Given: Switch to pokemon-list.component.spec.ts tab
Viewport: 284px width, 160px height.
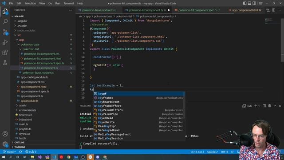Looking at the screenshot, I should pos(197,10).
